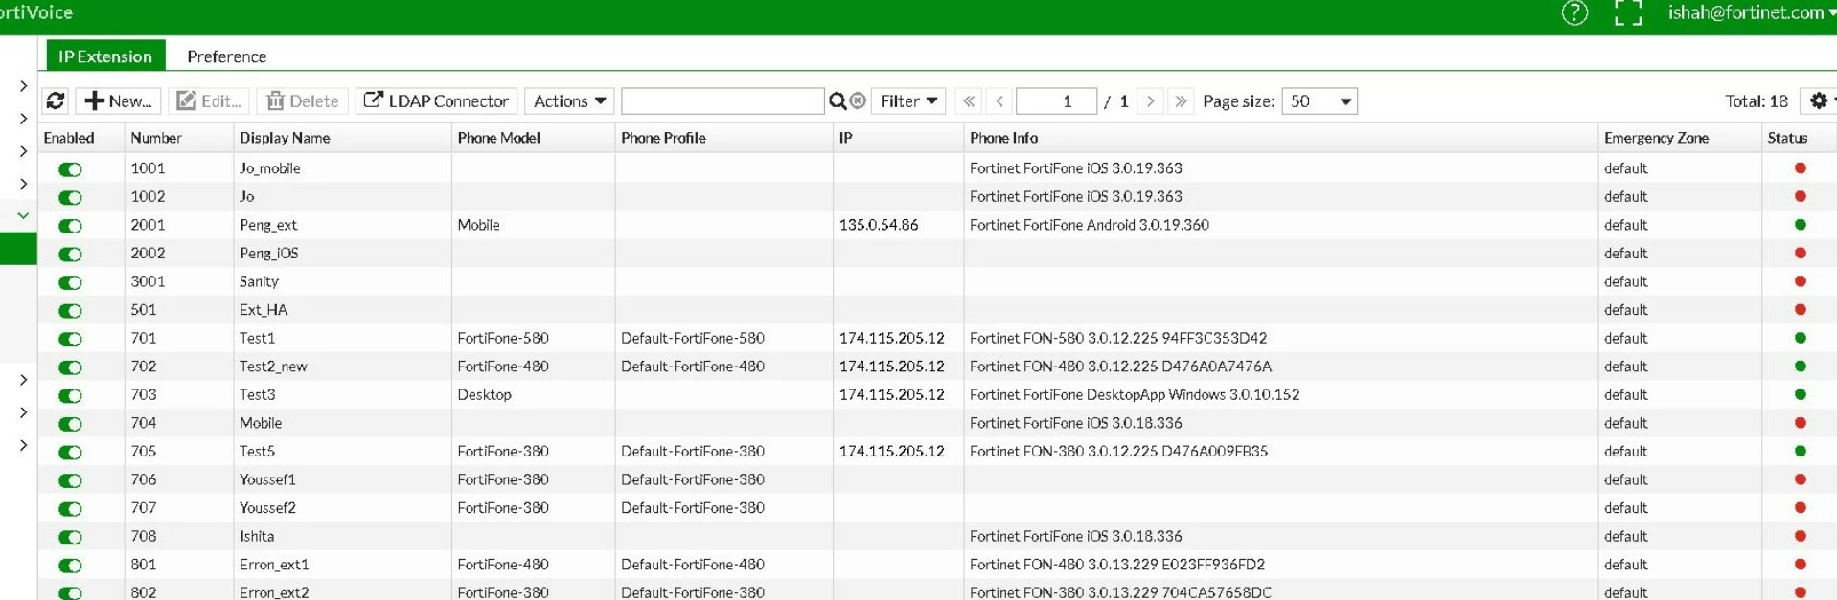
Task: Click the refresh list icon
Action: (x=56, y=100)
